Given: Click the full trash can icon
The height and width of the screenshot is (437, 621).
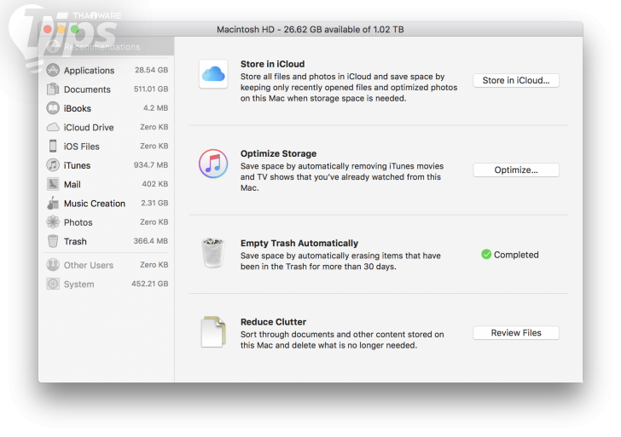Looking at the screenshot, I should (213, 253).
